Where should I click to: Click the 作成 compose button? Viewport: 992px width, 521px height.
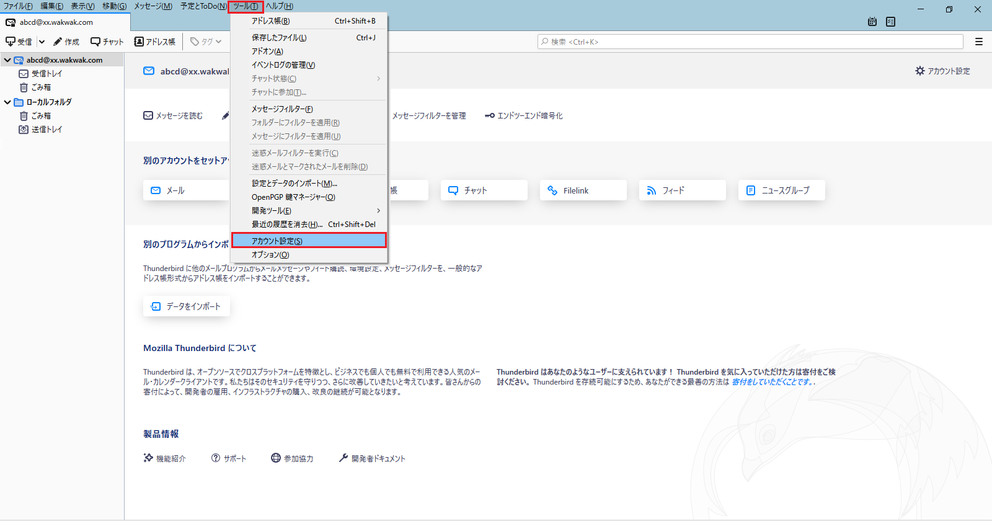click(66, 42)
